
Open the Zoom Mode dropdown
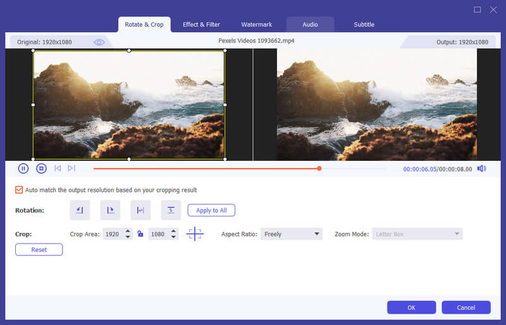pos(417,234)
